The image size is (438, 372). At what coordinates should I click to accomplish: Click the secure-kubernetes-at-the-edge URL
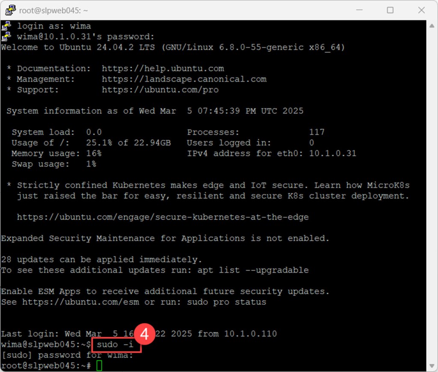tap(163, 217)
